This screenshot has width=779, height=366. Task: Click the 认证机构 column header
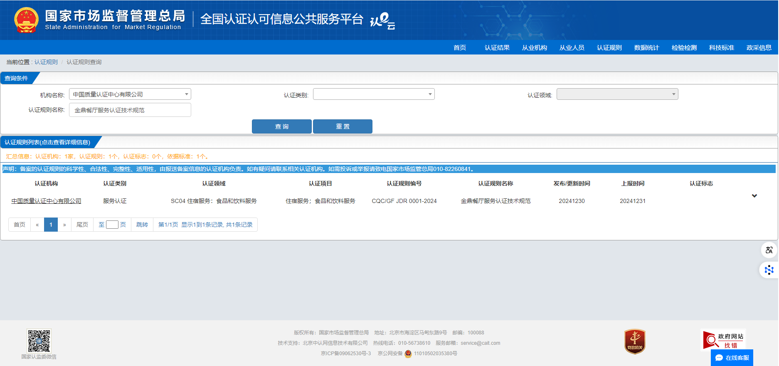(46, 183)
